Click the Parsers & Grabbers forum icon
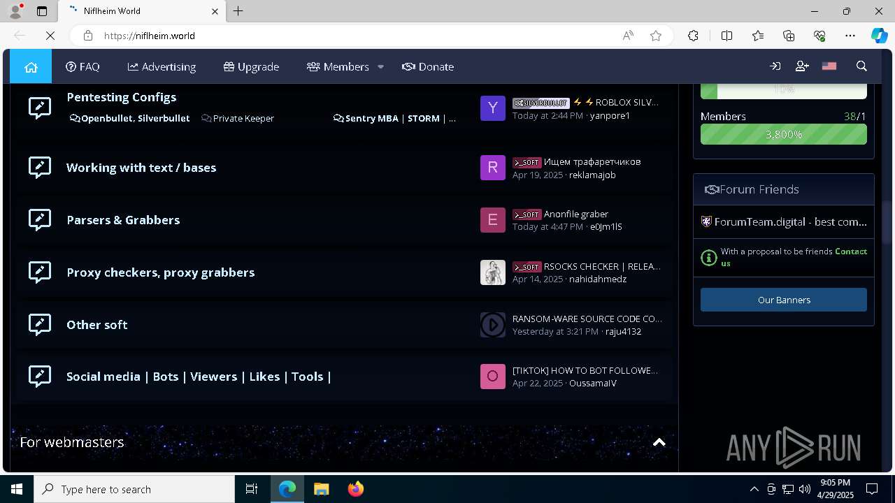The width and height of the screenshot is (895, 503). (39, 220)
